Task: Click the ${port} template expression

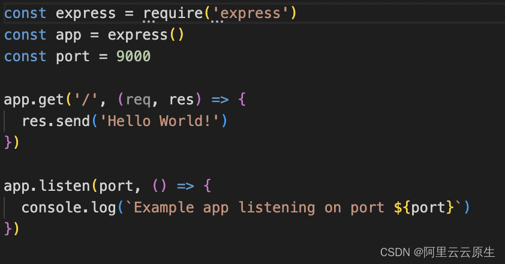Action: (x=423, y=208)
